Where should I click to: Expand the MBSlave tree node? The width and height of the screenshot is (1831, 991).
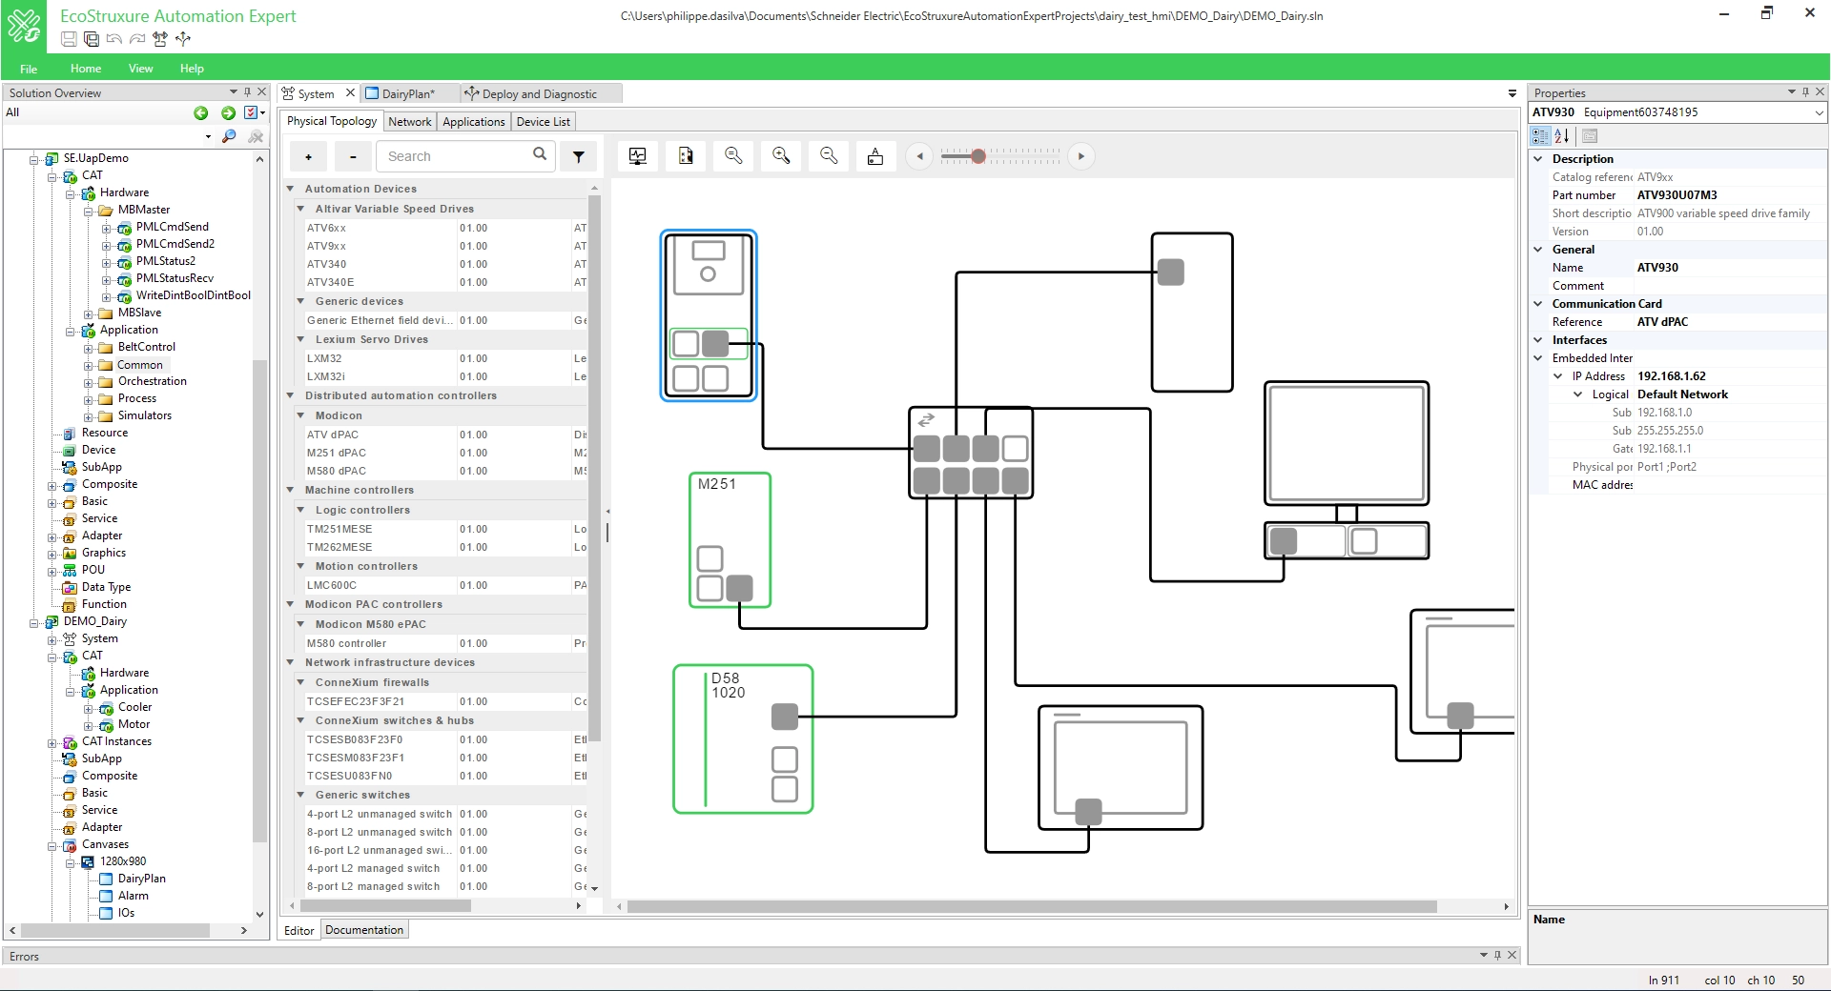(91, 313)
